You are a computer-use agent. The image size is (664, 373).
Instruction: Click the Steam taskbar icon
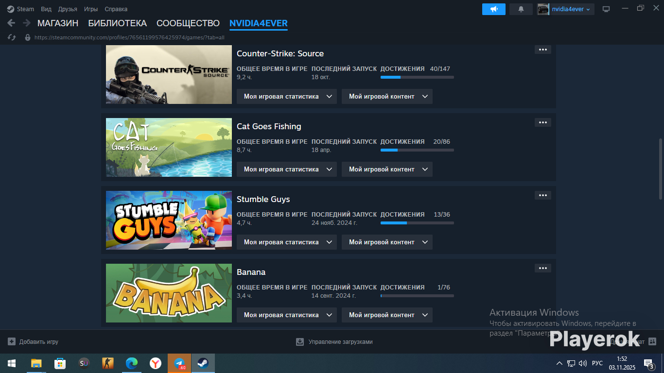tap(203, 363)
